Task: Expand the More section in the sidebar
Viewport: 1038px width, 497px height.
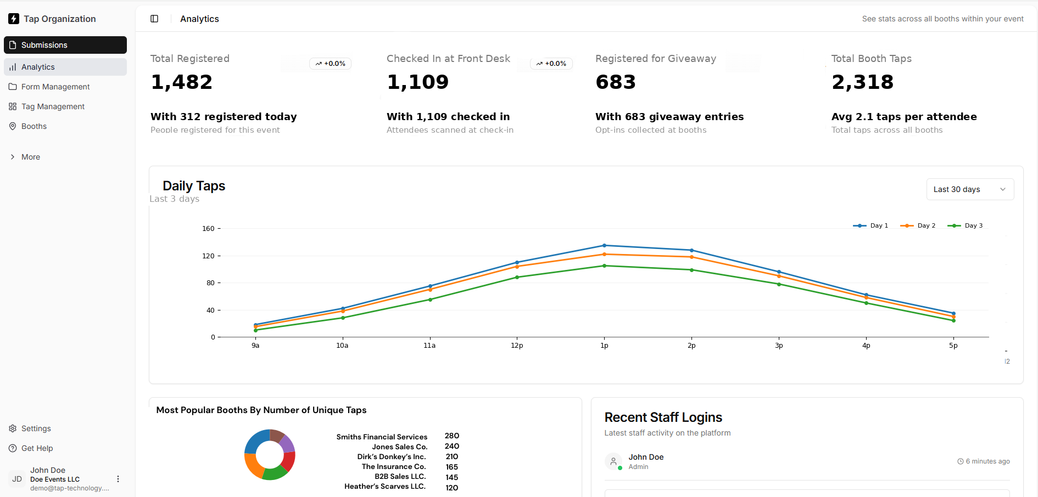Action: click(25, 156)
